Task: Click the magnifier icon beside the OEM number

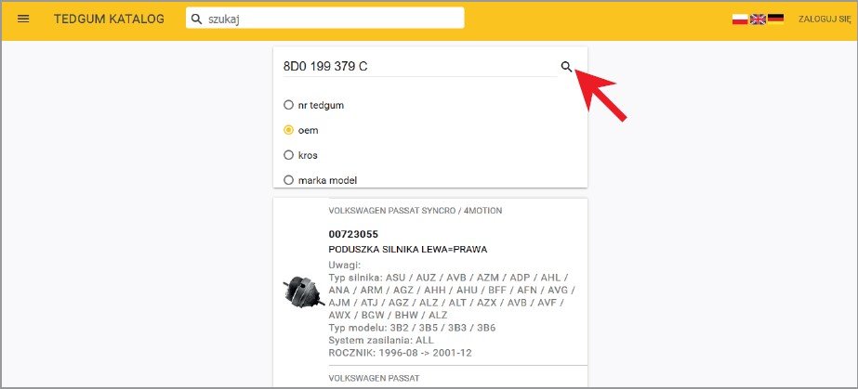Action: (566, 67)
